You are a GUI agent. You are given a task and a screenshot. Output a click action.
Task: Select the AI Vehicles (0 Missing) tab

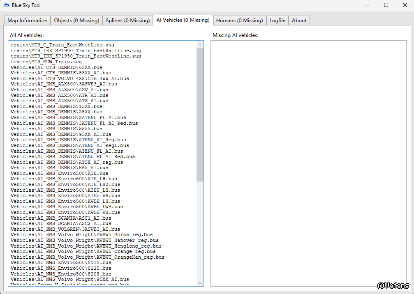pyautogui.click(x=183, y=20)
